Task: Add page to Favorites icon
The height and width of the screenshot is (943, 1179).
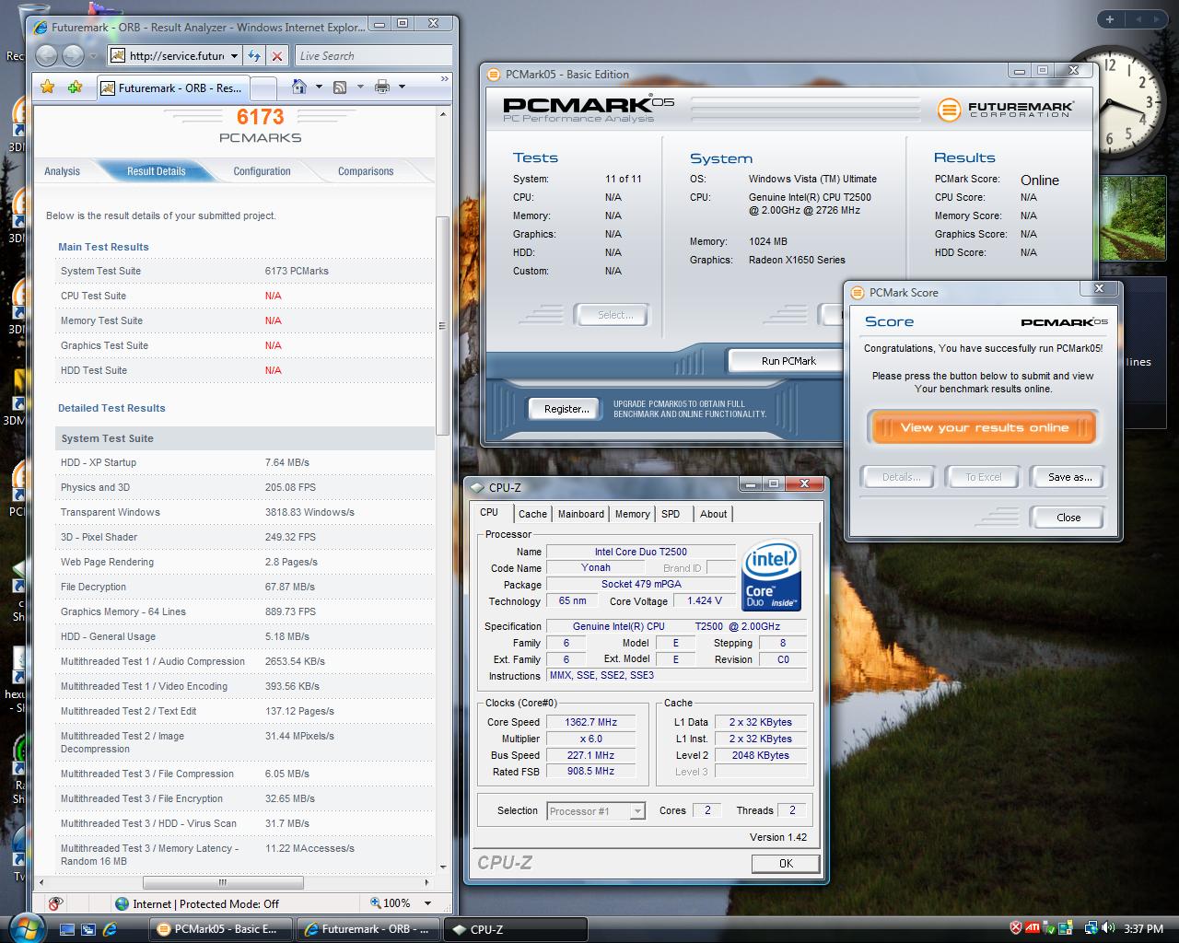Action: coord(76,87)
